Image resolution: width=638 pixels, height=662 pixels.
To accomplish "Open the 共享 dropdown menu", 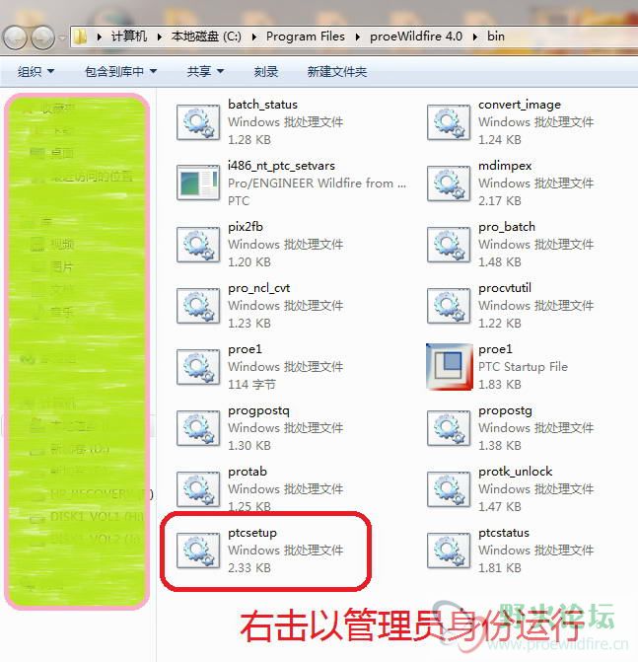I will (x=205, y=72).
